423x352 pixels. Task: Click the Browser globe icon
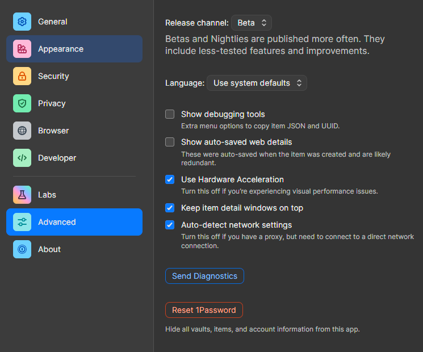pyautogui.click(x=22, y=131)
